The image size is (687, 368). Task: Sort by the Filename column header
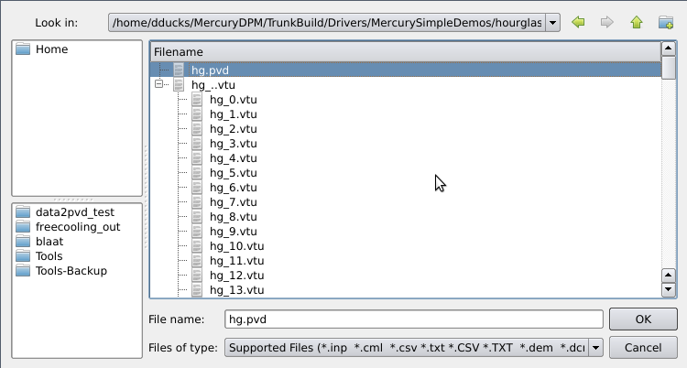[x=406, y=52]
